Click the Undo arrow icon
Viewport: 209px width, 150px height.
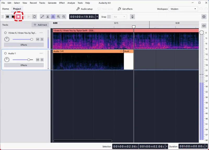tap(201, 9)
